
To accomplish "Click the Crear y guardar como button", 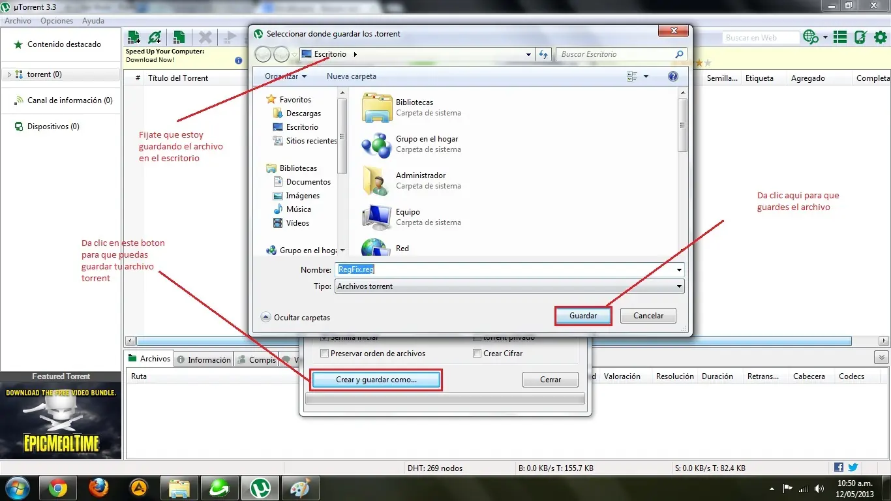I will (376, 380).
